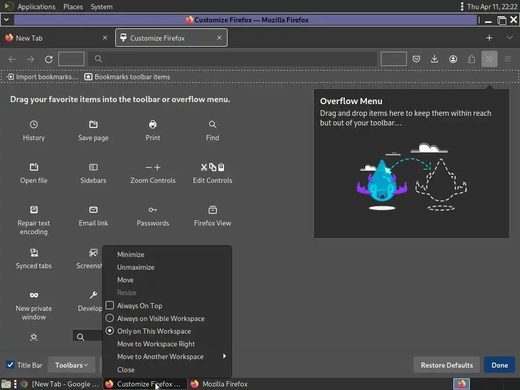Expand Move to Another Workspace submenu
520x390 pixels.
[x=167, y=356]
